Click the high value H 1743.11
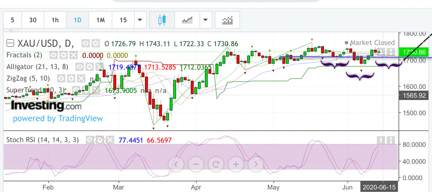This screenshot has height=192, width=432. pyautogui.click(x=155, y=44)
